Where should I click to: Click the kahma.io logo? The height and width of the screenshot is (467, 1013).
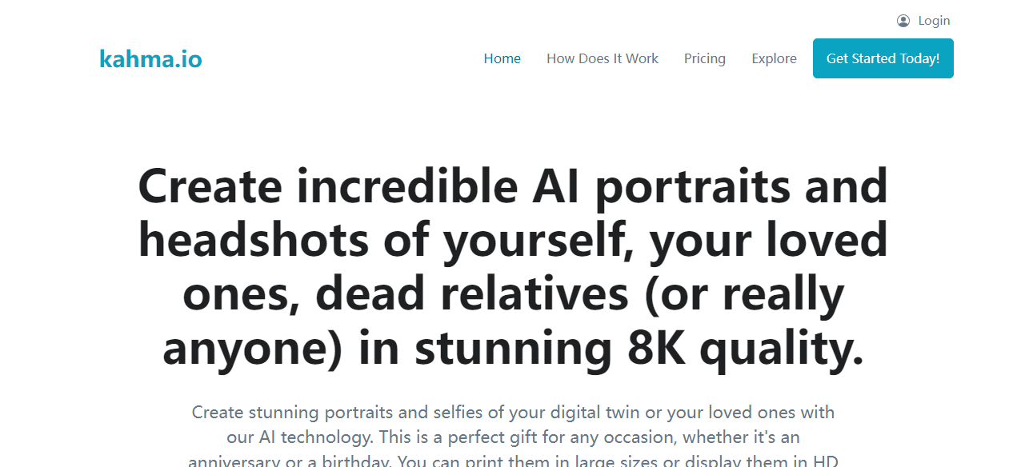pos(150,58)
